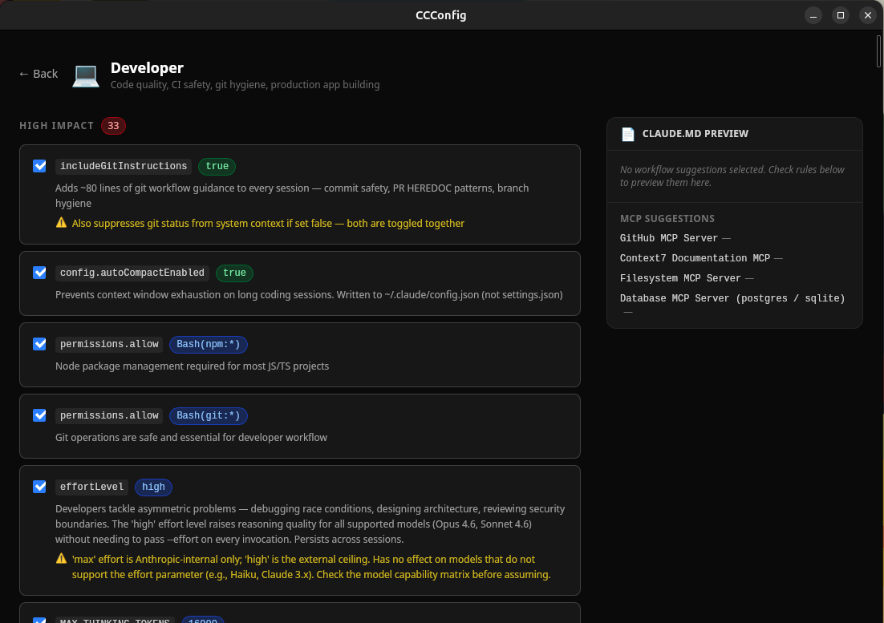Go back using the Back link
The height and width of the screenshot is (623, 884).
click(39, 74)
